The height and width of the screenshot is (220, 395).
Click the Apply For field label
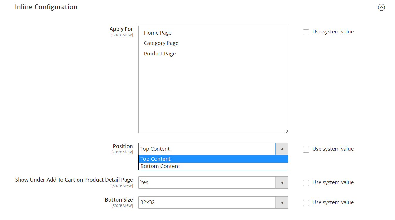(x=121, y=29)
